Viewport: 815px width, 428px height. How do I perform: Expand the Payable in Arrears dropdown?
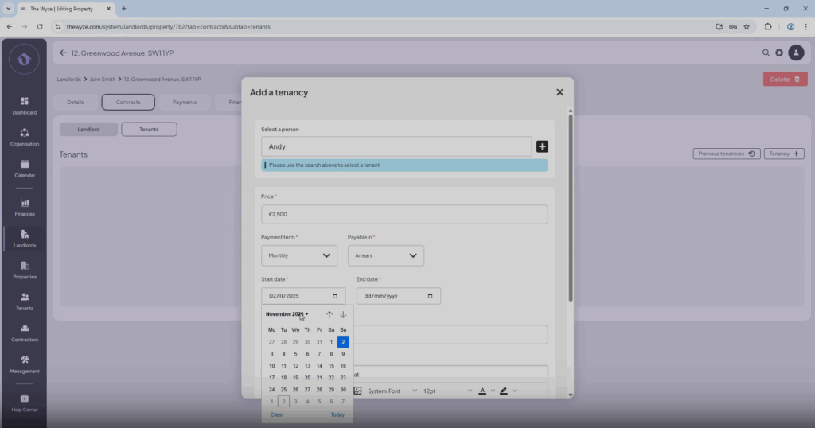(x=385, y=255)
